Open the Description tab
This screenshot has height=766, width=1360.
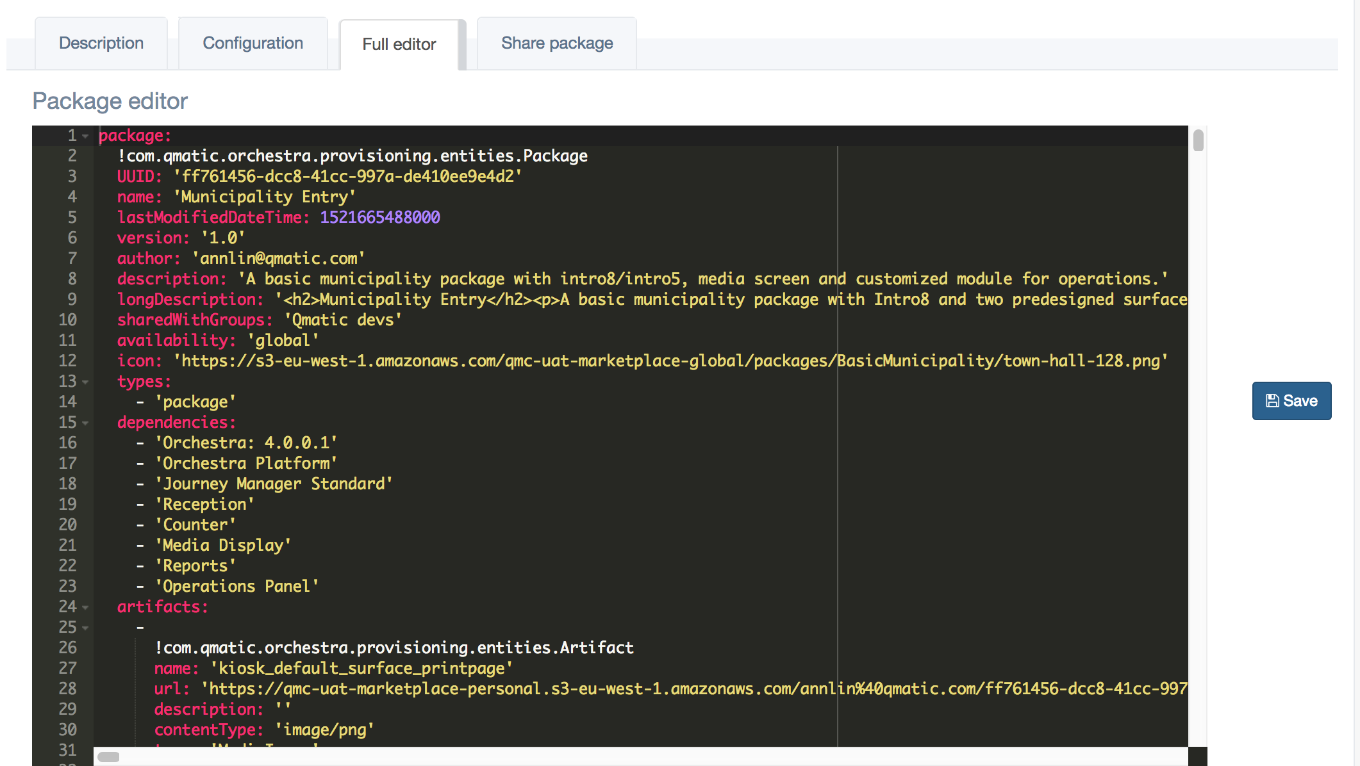coord(101,44)
